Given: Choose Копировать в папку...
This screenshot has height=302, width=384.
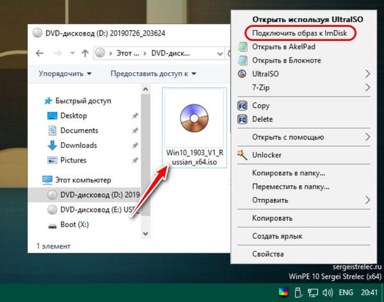Looking at the screenshot, I should coord(289,173).
